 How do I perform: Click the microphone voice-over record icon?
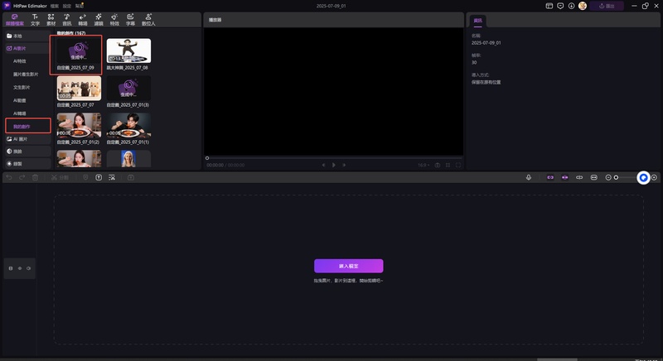pyautogui.click(x=529, y=177)
